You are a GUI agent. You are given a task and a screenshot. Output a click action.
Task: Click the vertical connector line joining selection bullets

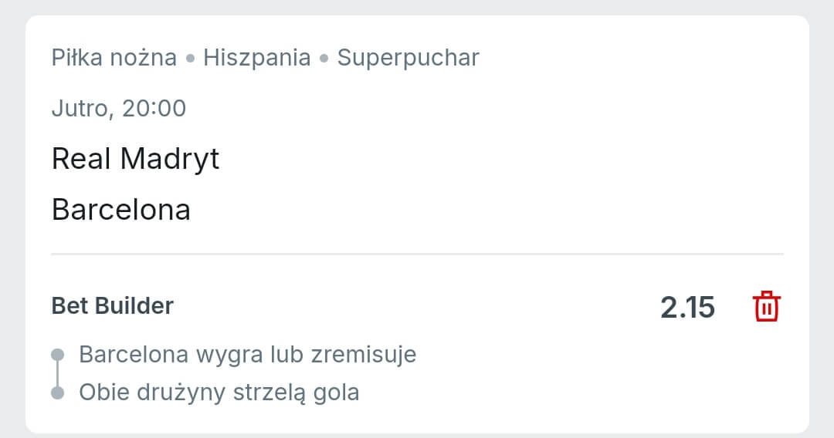pyautogui.click(x=57, y=374)
